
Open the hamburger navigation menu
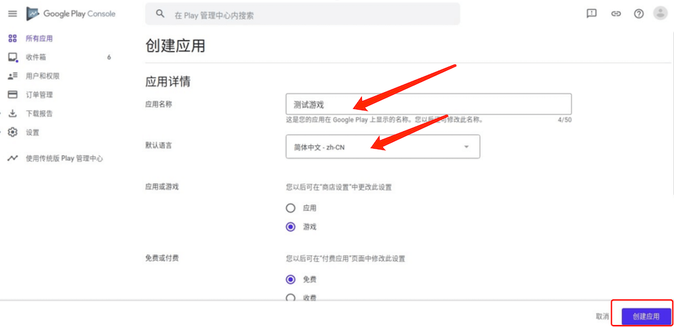(x=12, y=13)
